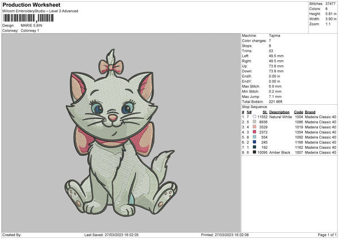Click the 'Page 1 of 1' footer text
339x239 pixels.
(x=327, y=234)
